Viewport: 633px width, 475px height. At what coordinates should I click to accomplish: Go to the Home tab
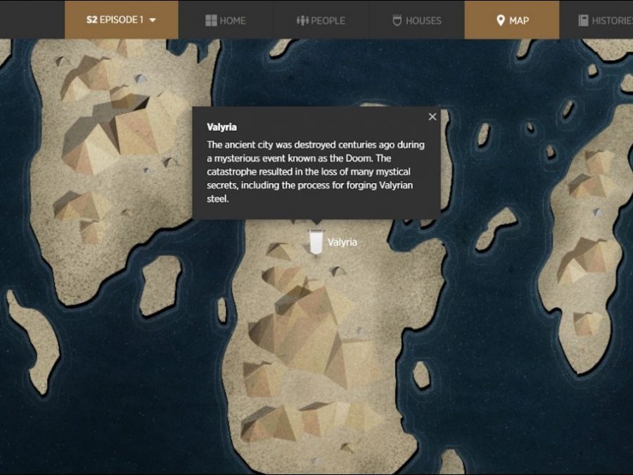click(x=233, y=20)
